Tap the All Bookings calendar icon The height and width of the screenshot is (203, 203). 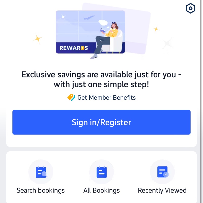[x=102, y=172]
